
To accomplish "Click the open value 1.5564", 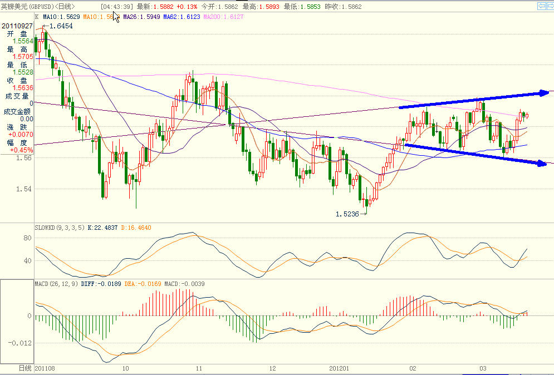I will point(23,41).
